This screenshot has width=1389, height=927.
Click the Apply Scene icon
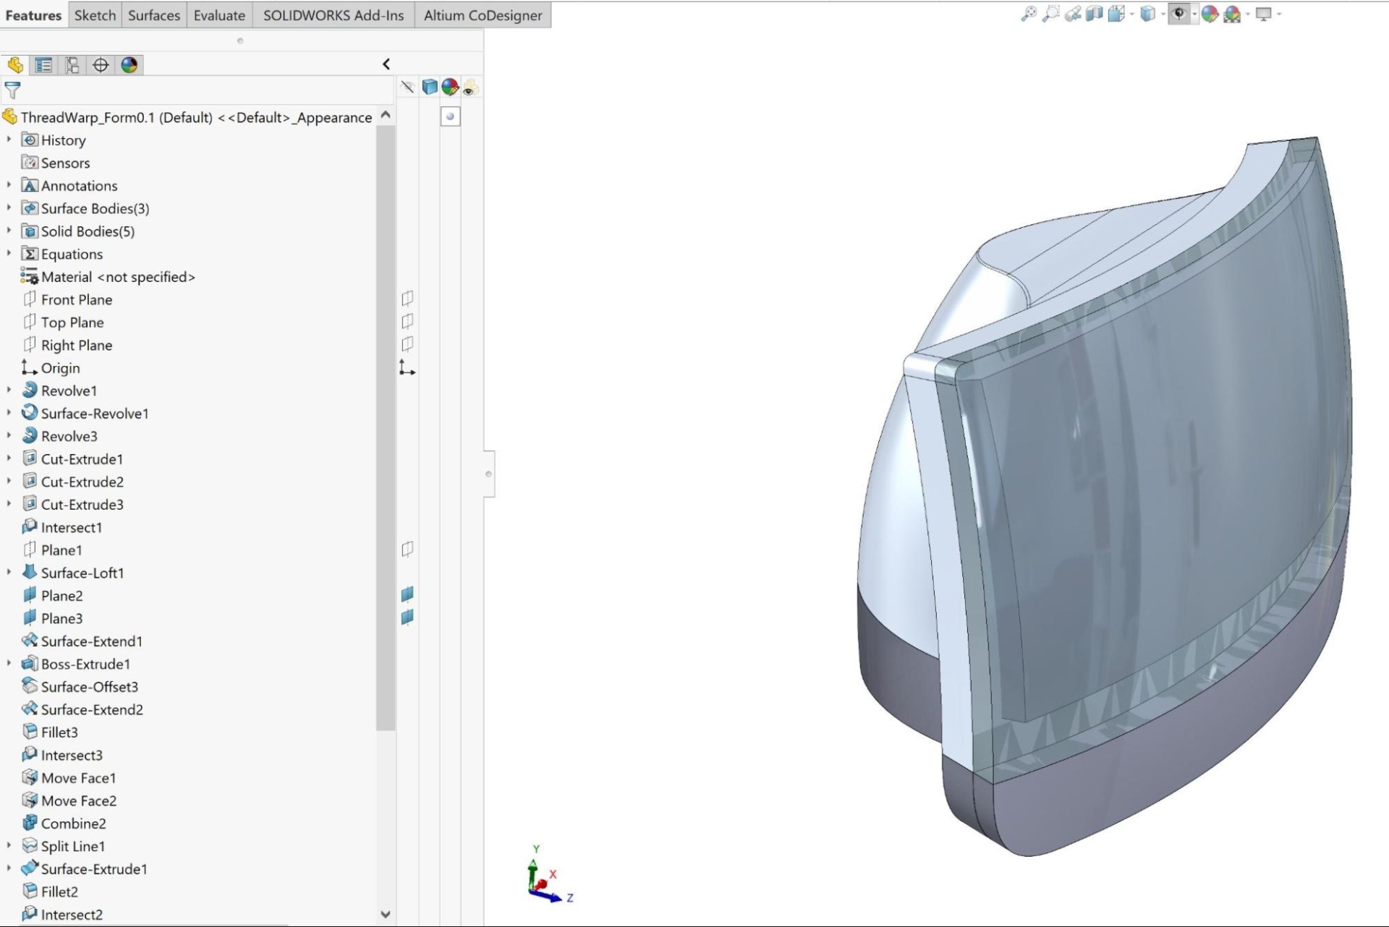[x=1232, y=14]
